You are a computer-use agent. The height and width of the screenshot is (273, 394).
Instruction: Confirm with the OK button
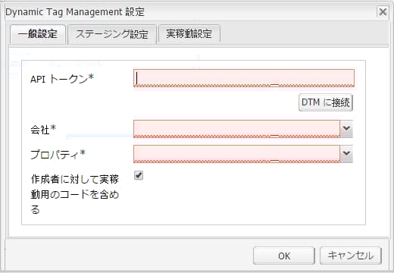[x=284, y=256]
